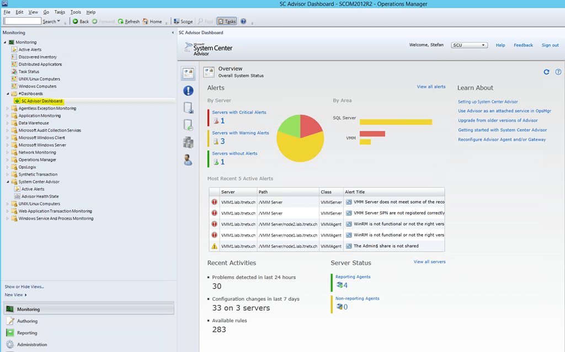This screenshot has width=565, height=352.
Task: Open the View menu
Action: [x=33, y=12]
